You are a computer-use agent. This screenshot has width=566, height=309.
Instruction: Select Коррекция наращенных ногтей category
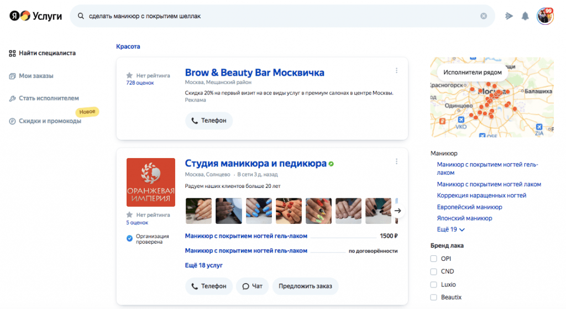tap(481, 196)
